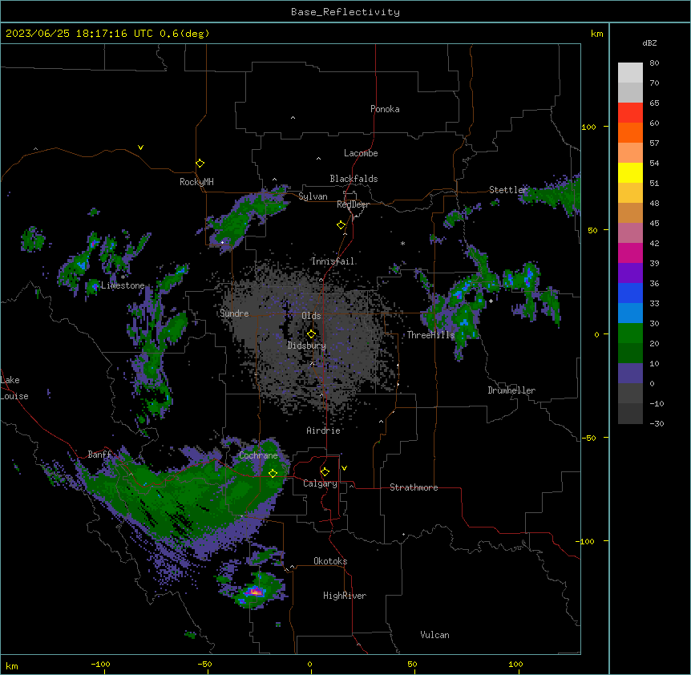
Task: Click the Lake Louise label
Action: [14, 388]
